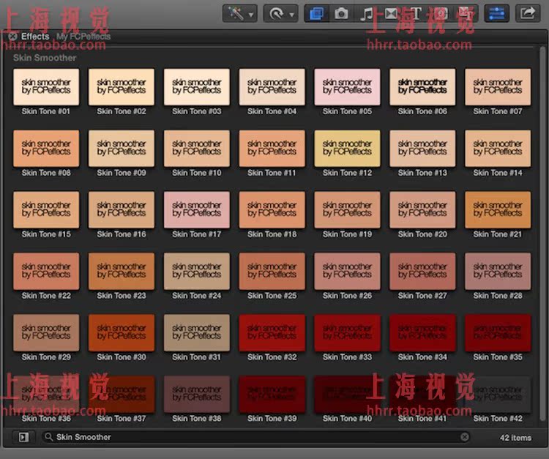Select Skin Tone #28 effect
Screen dimensions: 549x459
[x=498, y=272]
